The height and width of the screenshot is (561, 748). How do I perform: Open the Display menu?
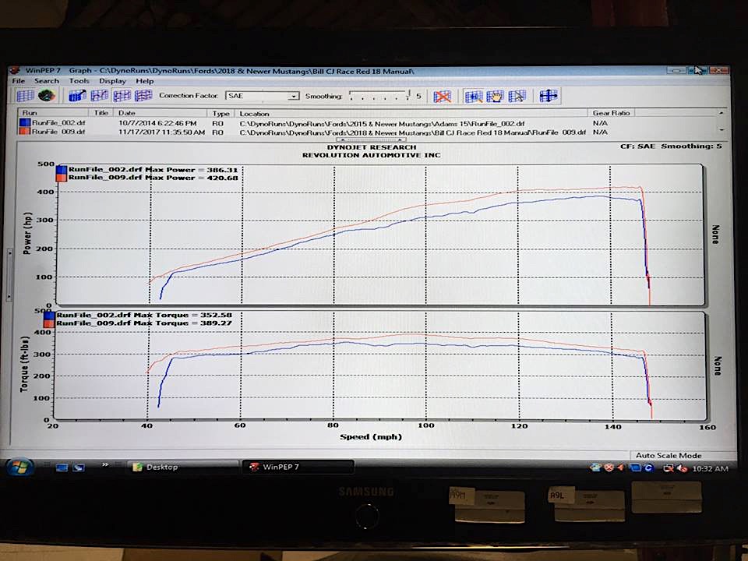pos(112,80)
